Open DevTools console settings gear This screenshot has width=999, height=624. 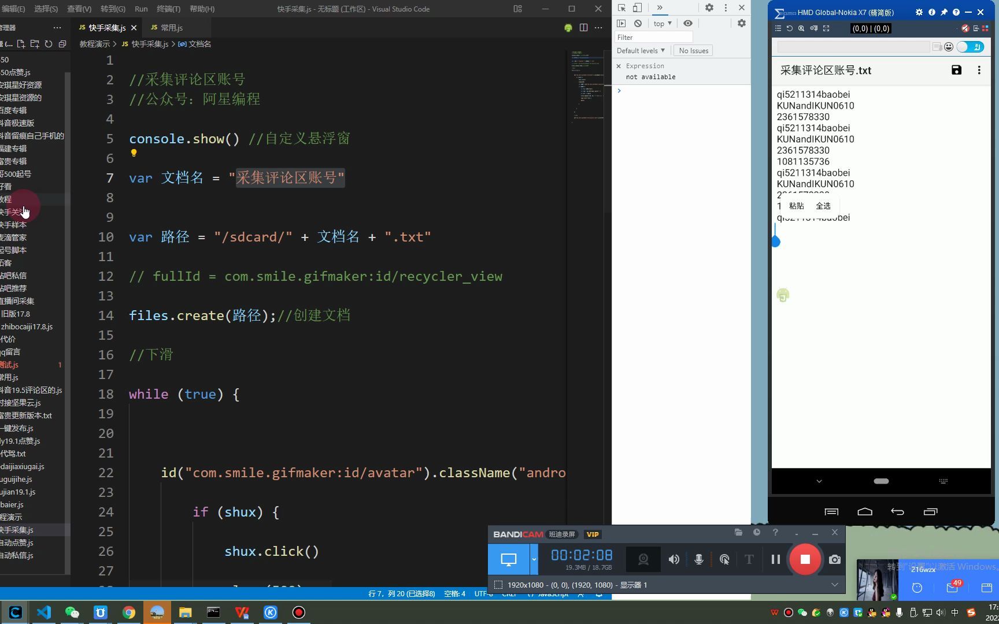(x=741, y=23)
